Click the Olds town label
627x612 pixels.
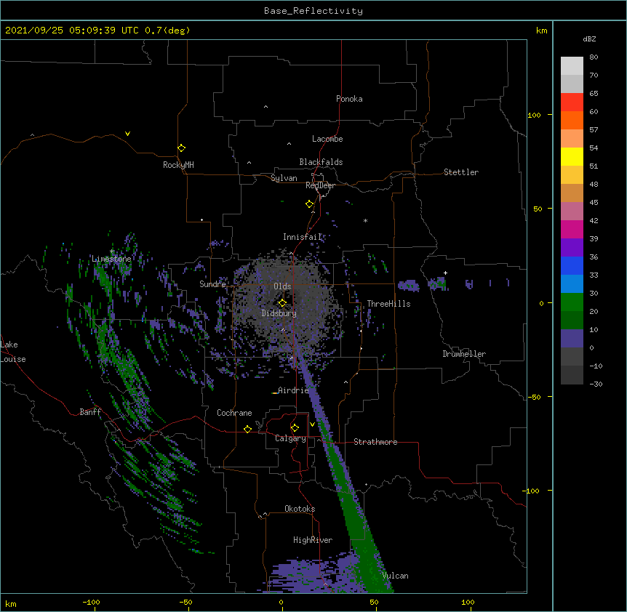coord(282,286)
